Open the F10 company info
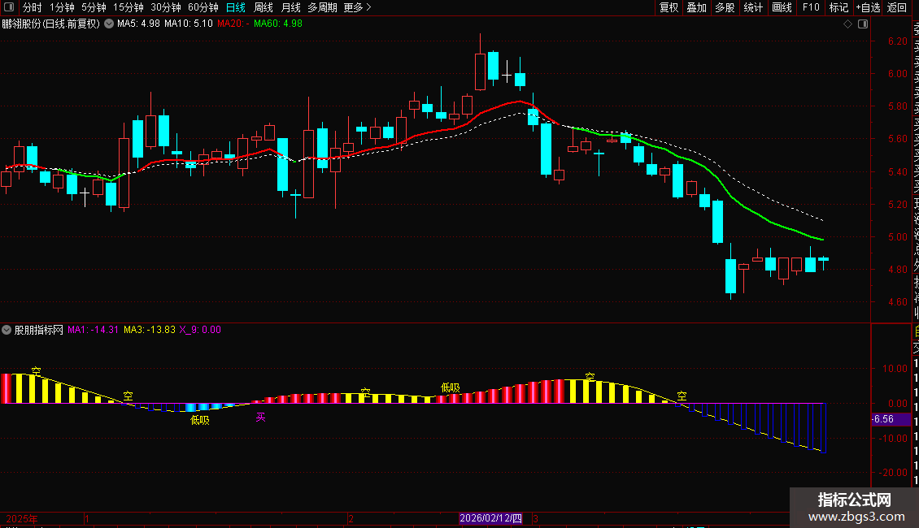The width and height of the screenshot is (919, 528). tap(811, 7)
